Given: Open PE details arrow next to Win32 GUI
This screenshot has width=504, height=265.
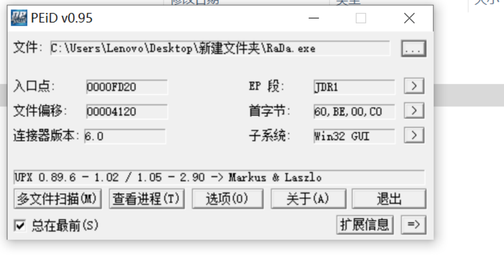Looking at the screenshot, I should coord(414,135).
